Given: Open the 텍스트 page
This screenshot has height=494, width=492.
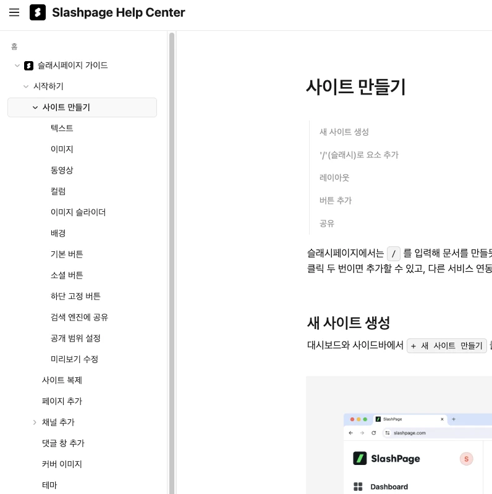Looking at the screenshot, I should point(62,128).
